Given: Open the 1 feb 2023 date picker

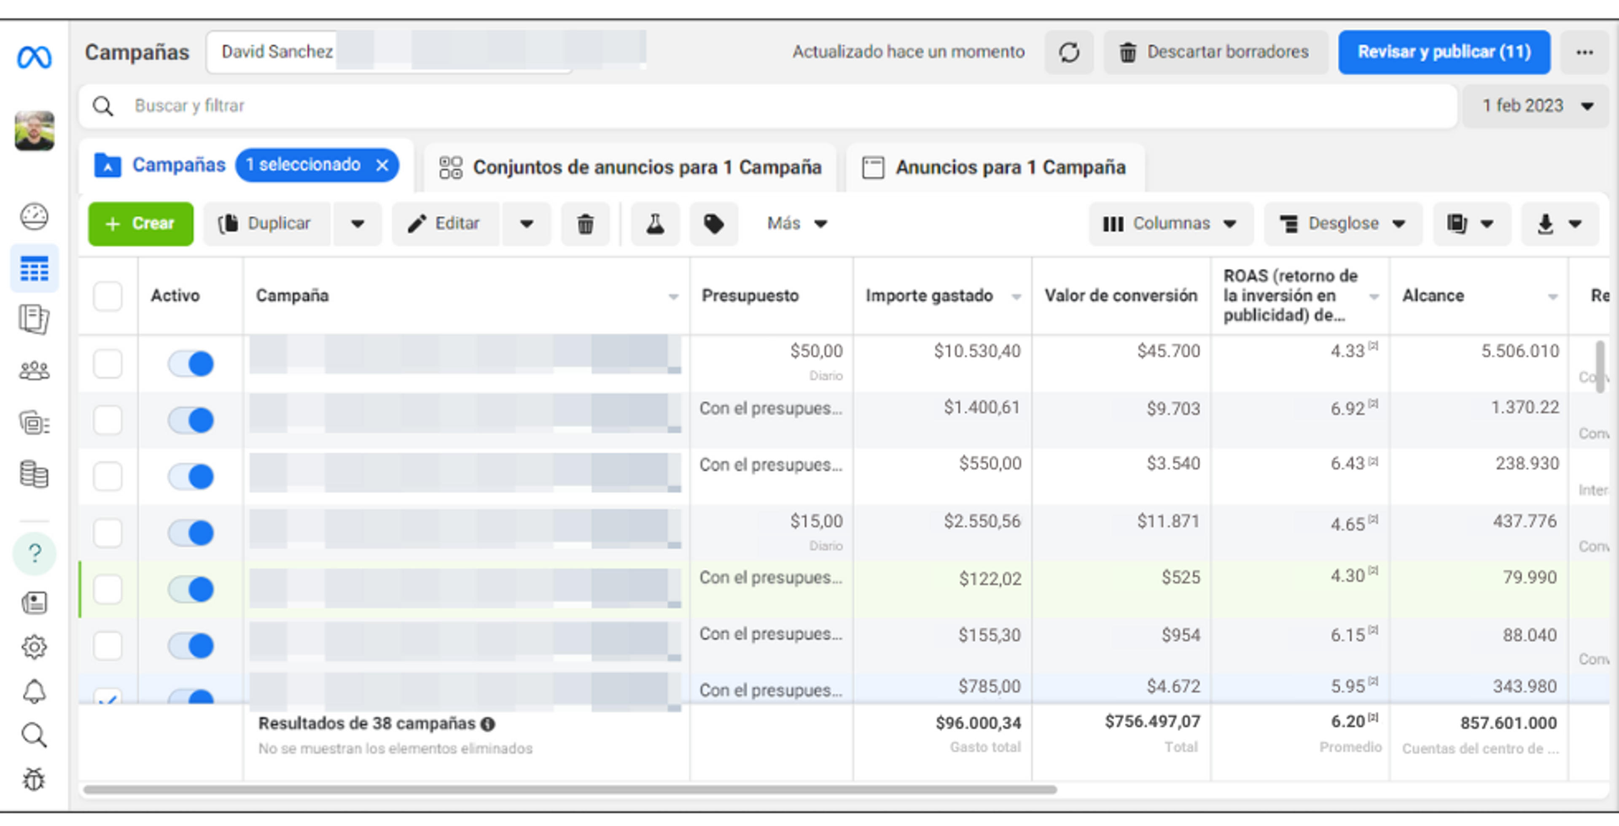Looking at the screenshot, I should [1536, 105].
